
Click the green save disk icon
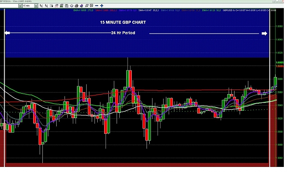coord(61,6)
